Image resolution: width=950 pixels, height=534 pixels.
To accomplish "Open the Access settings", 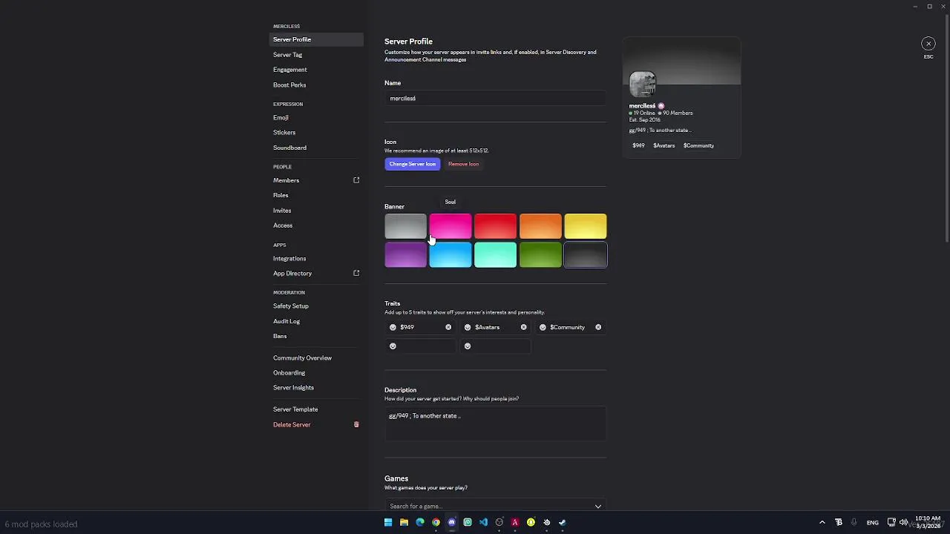I will tap(316, 225).
